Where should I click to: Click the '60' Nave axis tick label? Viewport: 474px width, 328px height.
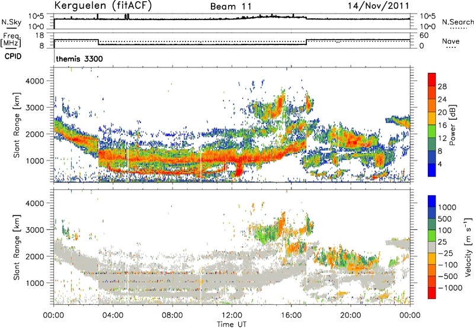(x=424, y=36)
